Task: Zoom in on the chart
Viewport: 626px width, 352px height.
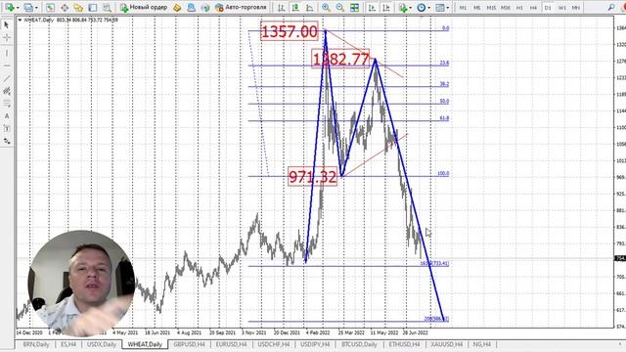Action: click(326, 7)
